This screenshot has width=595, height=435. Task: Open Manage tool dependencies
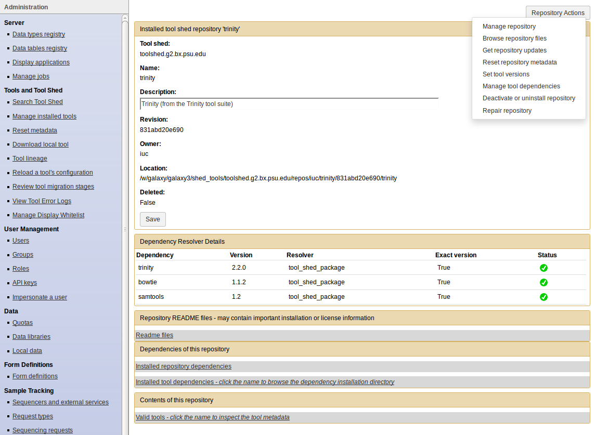[521, 86]
